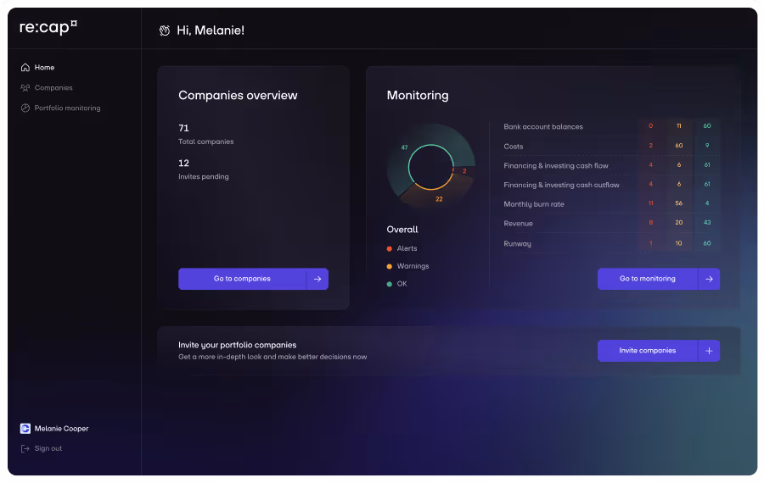Click the Runway row label
Screen dimensions: 764x483
click(x=518, y=244)
